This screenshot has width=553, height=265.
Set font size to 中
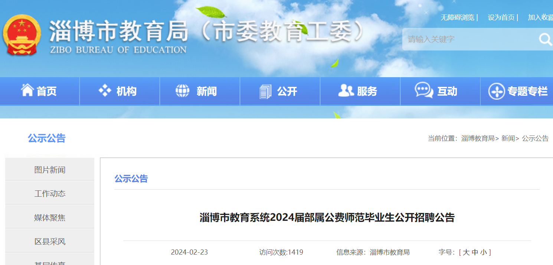point(475,252)
